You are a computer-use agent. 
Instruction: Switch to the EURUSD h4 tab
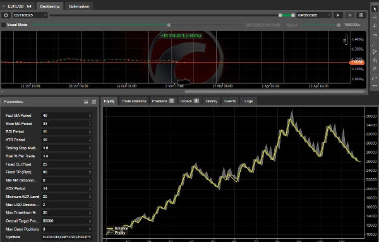[x=18, y=6]
